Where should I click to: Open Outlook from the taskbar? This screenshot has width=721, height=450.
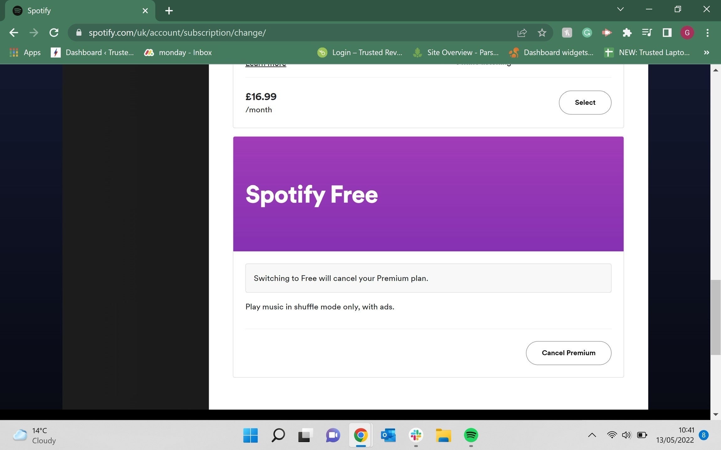388,435
